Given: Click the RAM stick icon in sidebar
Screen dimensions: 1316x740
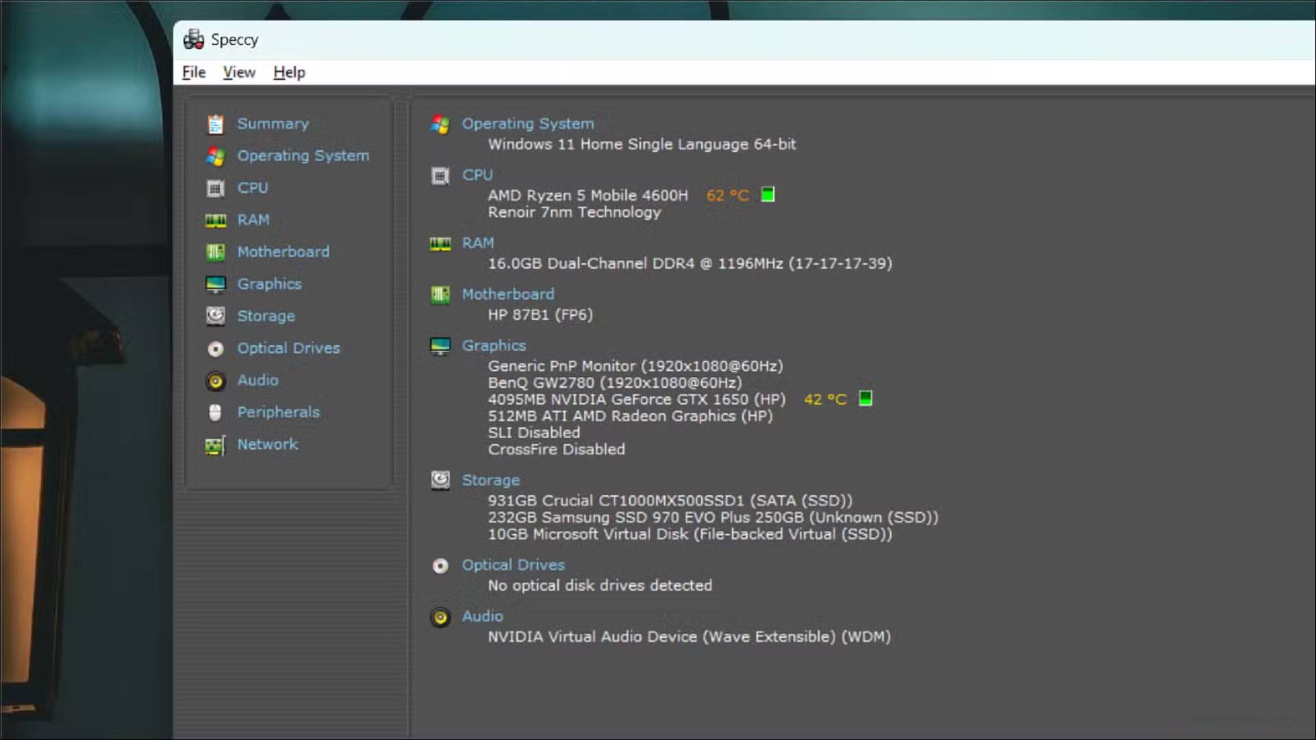Looking at the screenshot, I should (216, 220).
